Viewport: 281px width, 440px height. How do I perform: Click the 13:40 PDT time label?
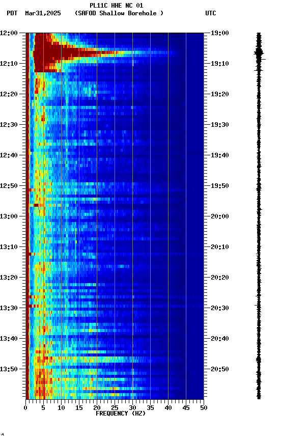(x=9, y=339)
